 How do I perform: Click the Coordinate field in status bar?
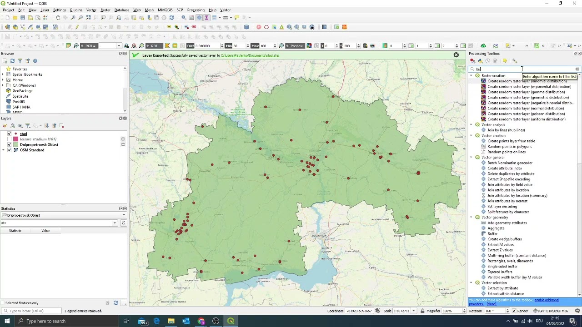point(359,311)
